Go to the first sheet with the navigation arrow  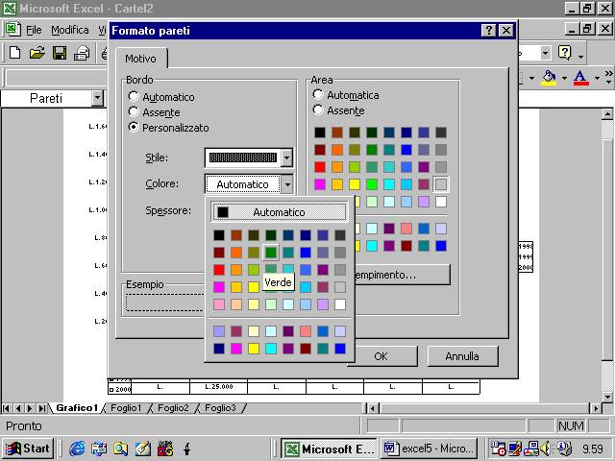click(6, 408)
